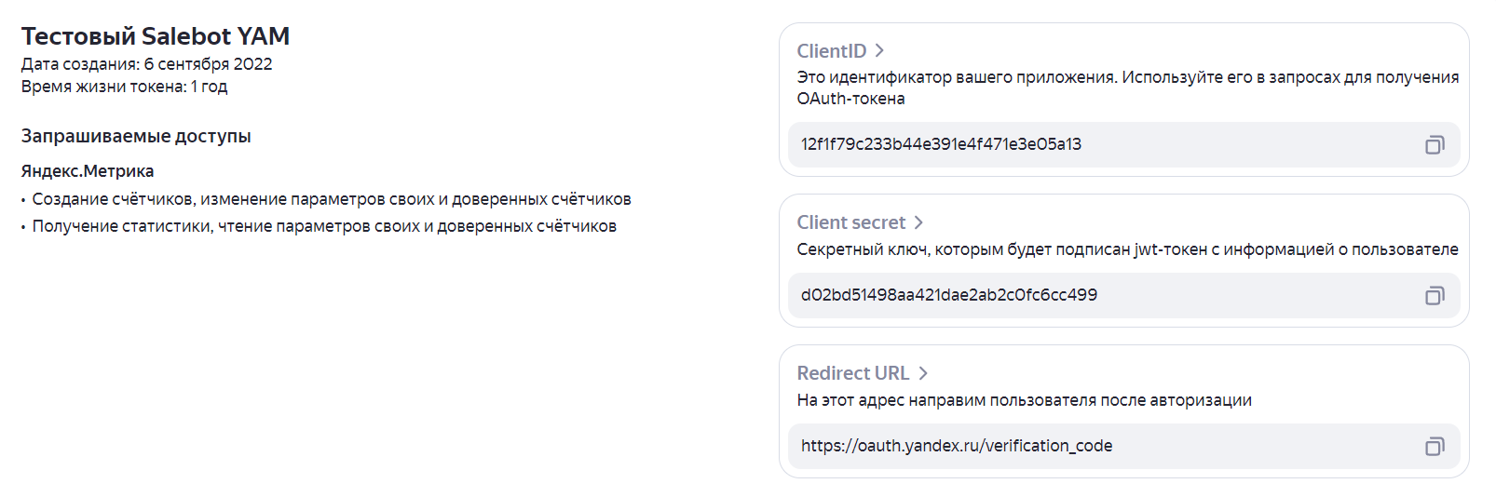Click the Создание счётчиков permission item
The width and height of the screenshot is (1496, 497).
point(332,199)
